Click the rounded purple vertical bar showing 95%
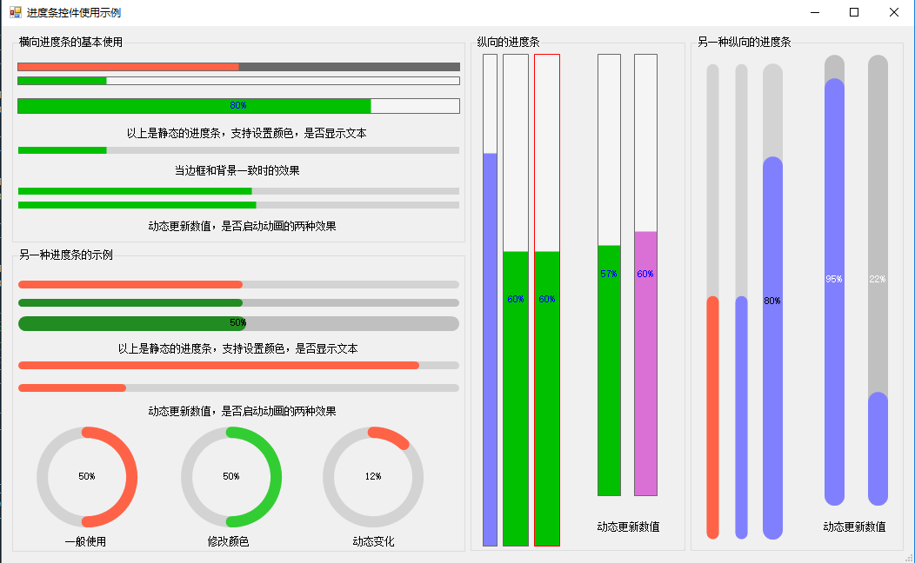 834,280
